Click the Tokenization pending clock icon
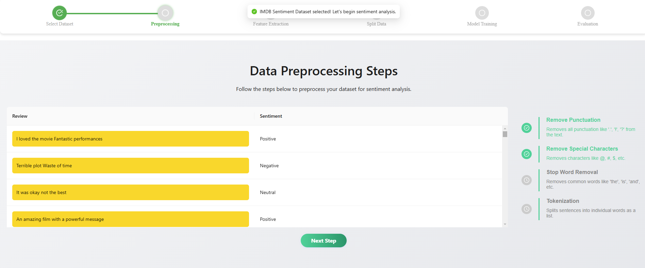Viewport: 645px width, 268px height. (527, 209)
